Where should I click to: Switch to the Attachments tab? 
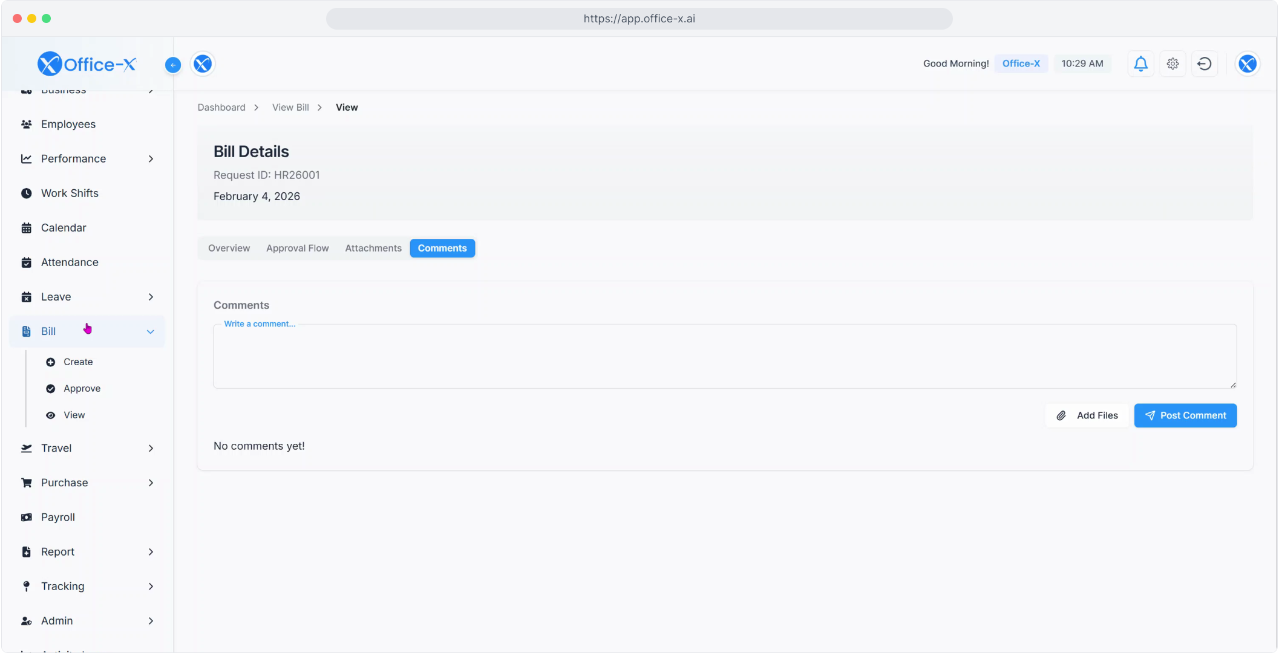(373, 248)
